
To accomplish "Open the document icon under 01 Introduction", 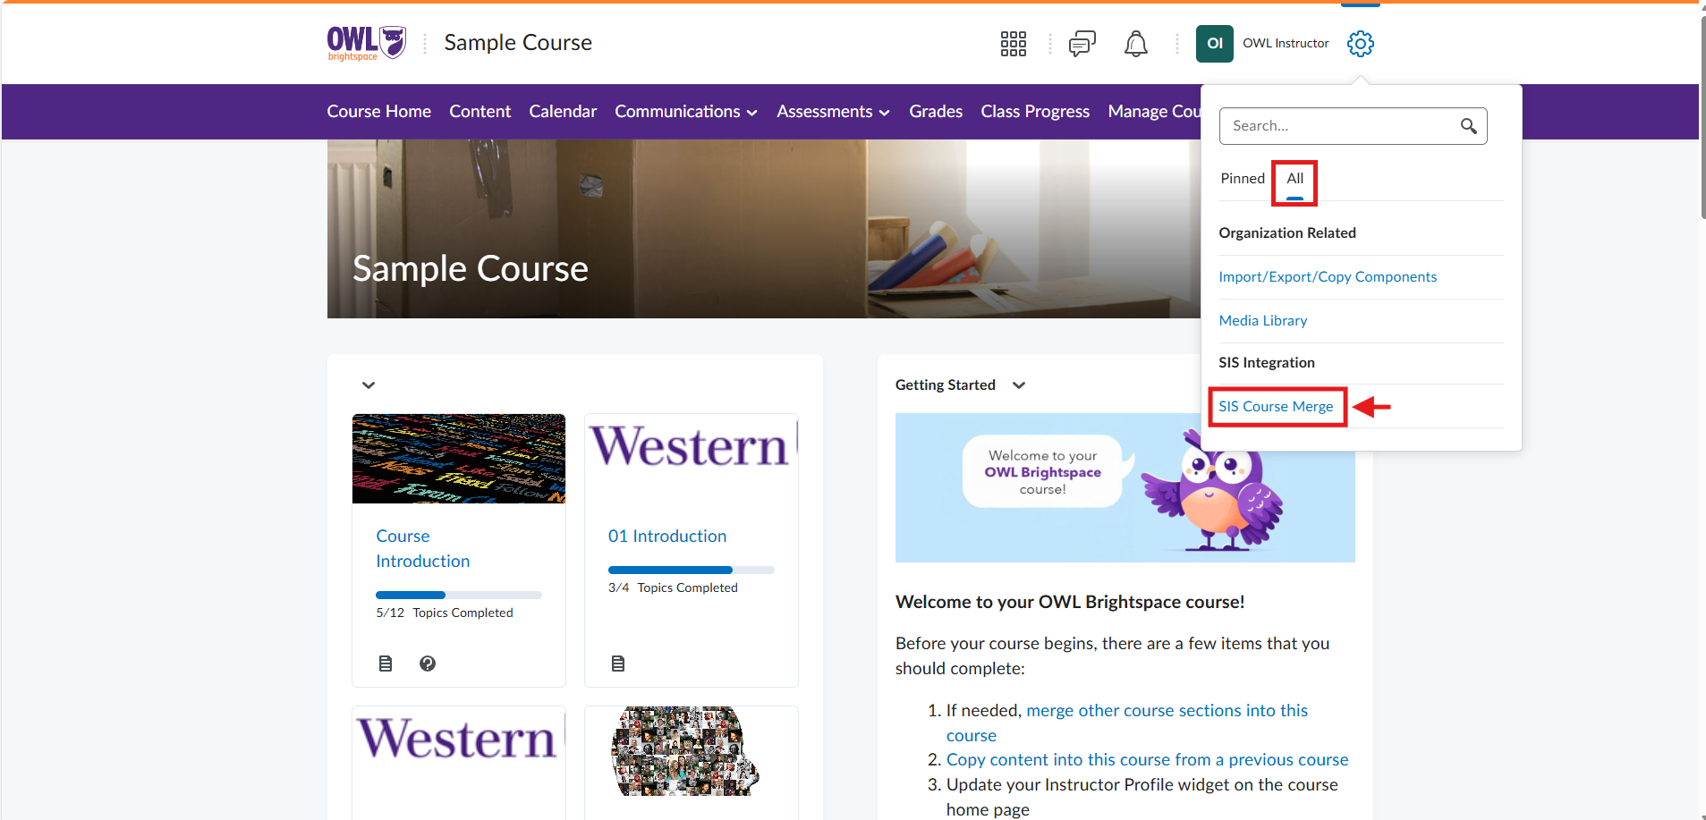I will 618,663.
